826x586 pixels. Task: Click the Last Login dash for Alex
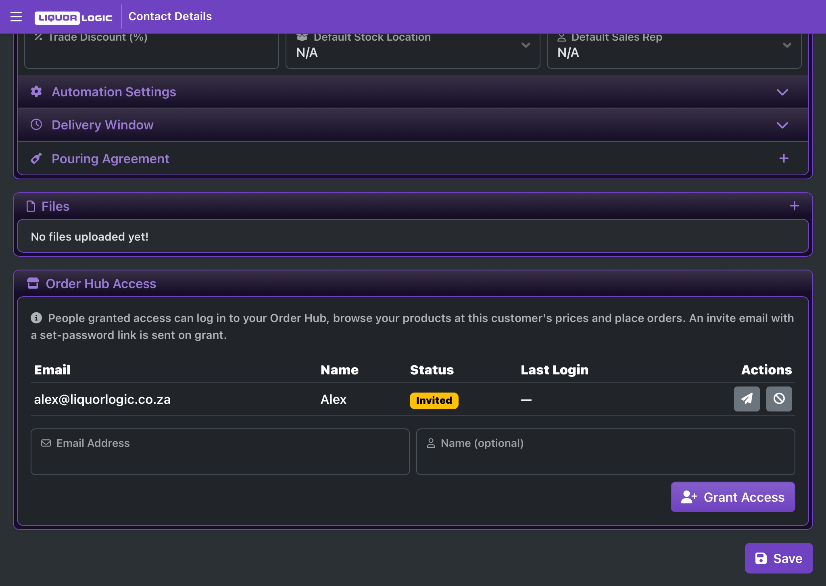click(526, 400)
